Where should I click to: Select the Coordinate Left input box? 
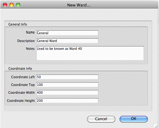[67, 77]
